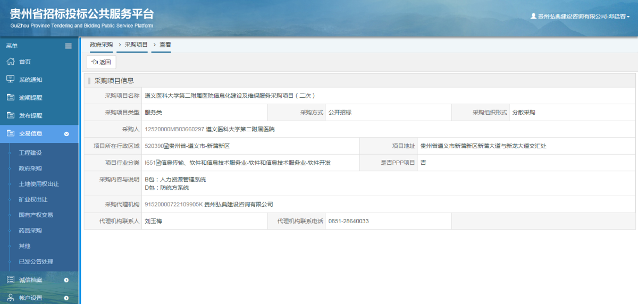Click the 采购内容与说明 label
The height and width of the screenshot is (304, 638).
[120, 180]
